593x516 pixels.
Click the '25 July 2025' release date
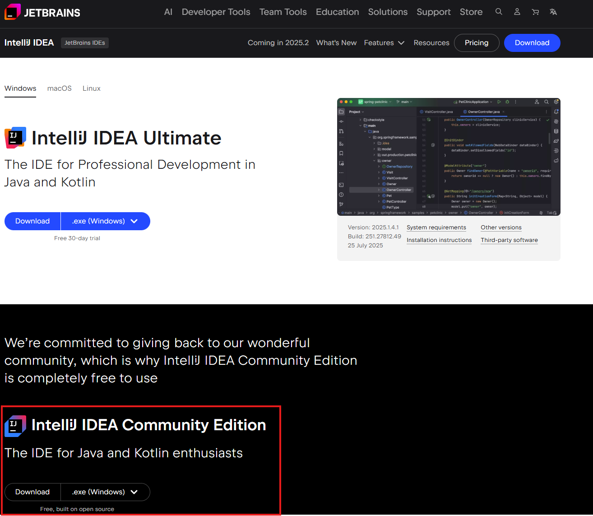366,246
